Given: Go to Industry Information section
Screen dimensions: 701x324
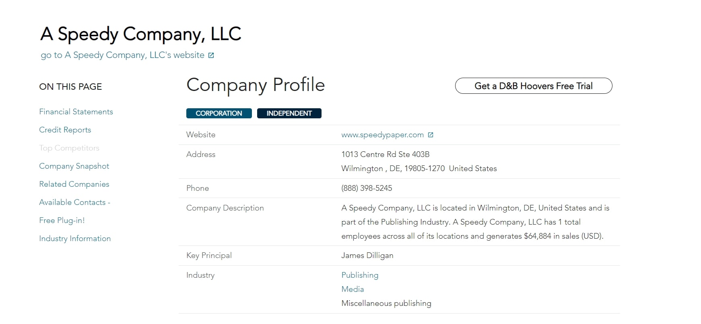Looking at the screenshot, I should [75, 239].
